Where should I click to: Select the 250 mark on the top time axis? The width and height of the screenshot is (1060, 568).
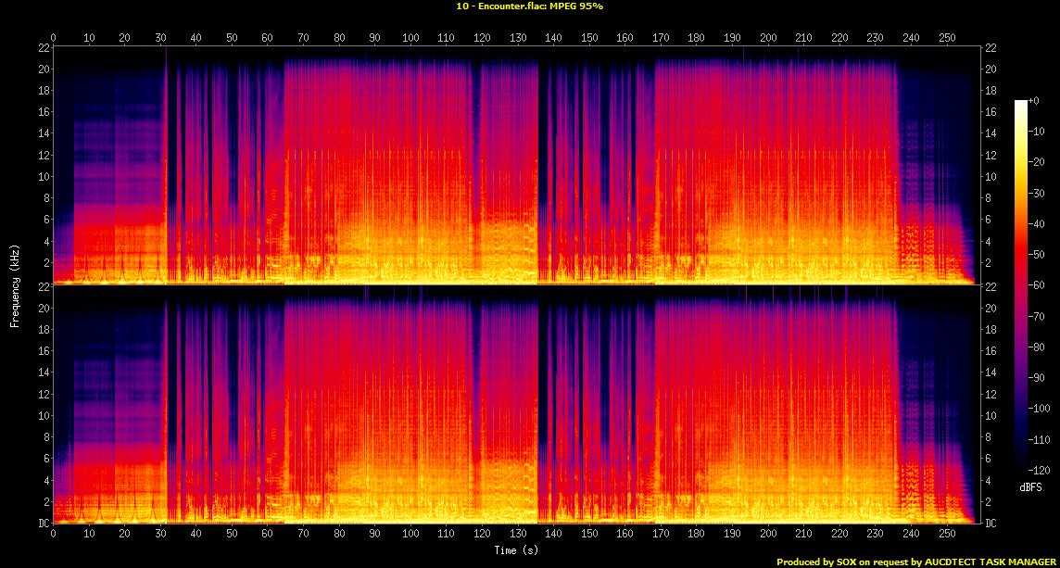pos(946,38)
